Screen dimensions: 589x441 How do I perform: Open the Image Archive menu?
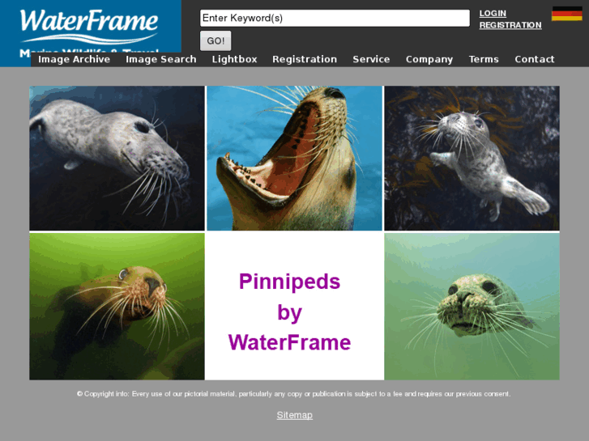click(74, 59)
